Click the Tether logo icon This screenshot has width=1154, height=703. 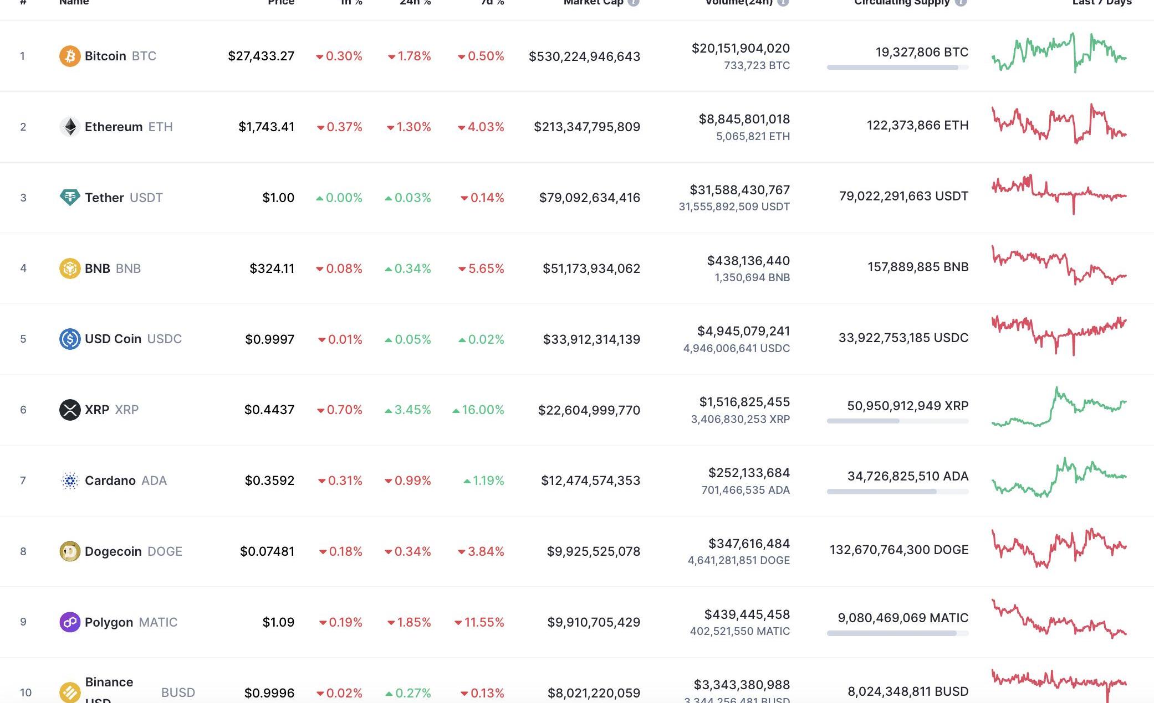point(70,198)
